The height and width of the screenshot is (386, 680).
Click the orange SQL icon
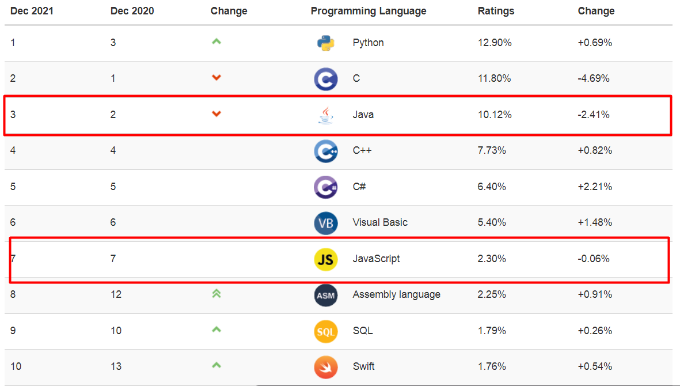[326, 331]
